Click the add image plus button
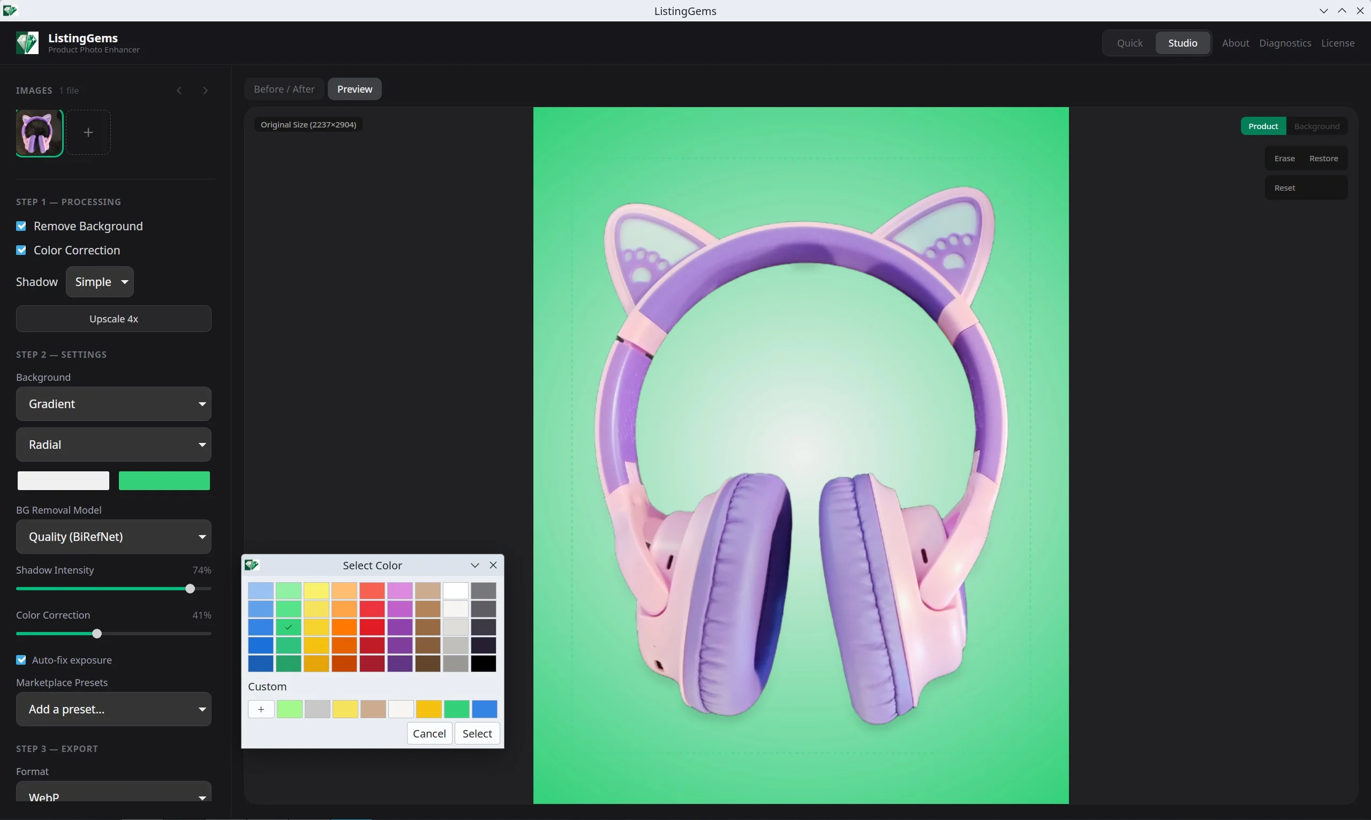 pyautogui.click(x=88, y=132)
